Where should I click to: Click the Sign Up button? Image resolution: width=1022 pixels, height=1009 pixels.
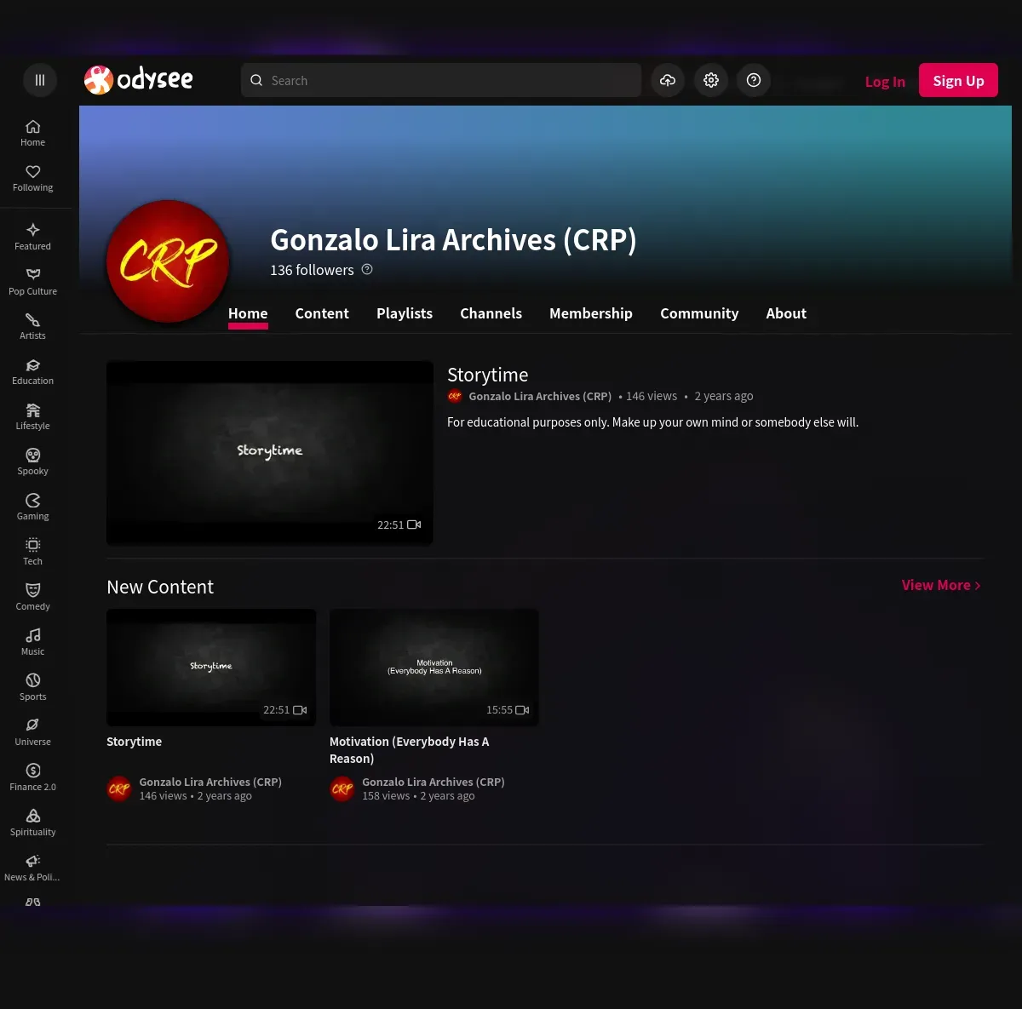[x=958, y=80]
